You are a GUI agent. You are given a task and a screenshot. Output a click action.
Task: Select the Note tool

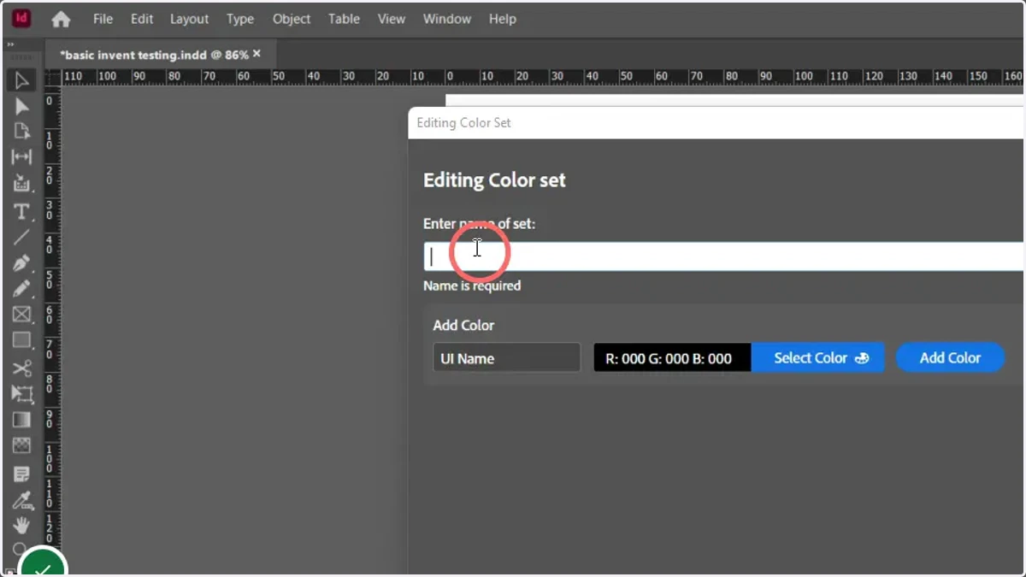pos(21,473)
